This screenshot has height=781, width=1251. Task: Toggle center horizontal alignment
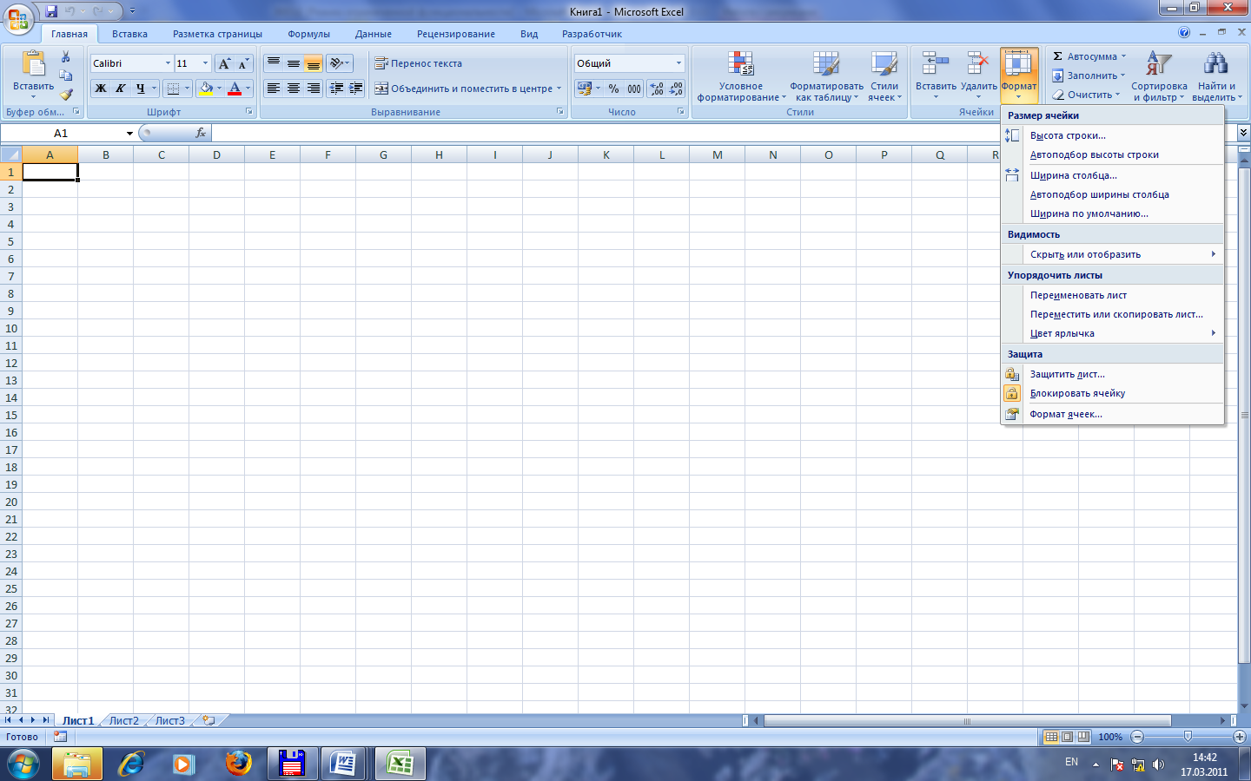point(294,89)
